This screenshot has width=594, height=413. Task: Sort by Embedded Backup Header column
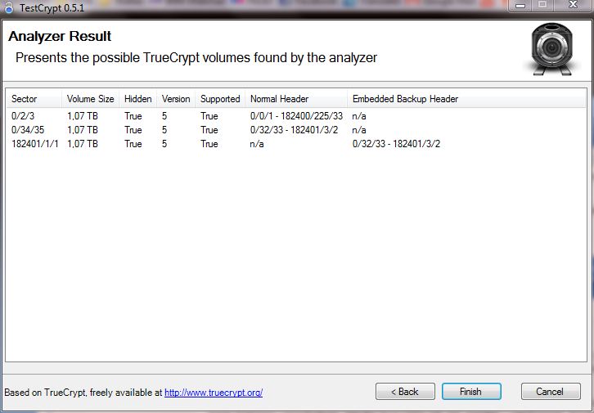coord(466,99)
